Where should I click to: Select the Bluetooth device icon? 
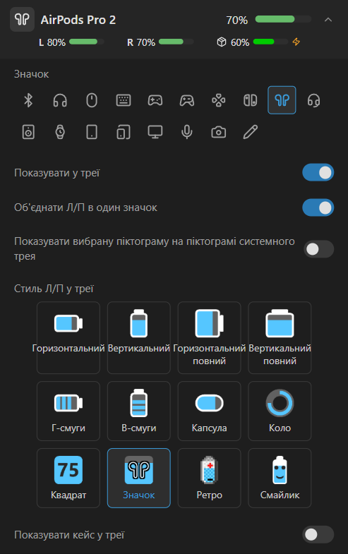tap(28, 100)
